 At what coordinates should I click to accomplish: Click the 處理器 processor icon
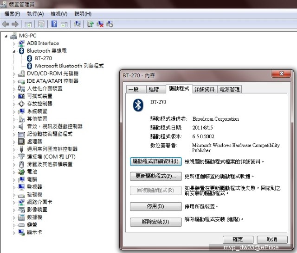[x=21, y=142]
